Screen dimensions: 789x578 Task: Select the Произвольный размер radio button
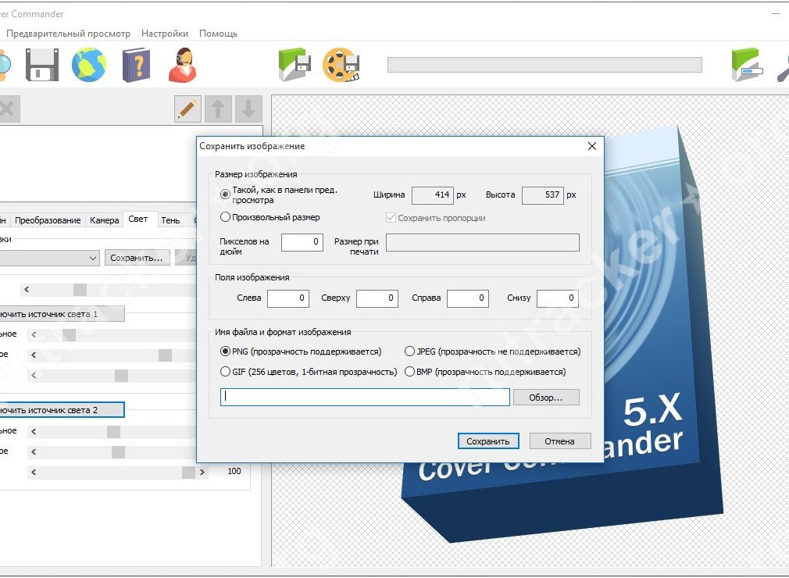pyautogui.click(x=226, y=217)
